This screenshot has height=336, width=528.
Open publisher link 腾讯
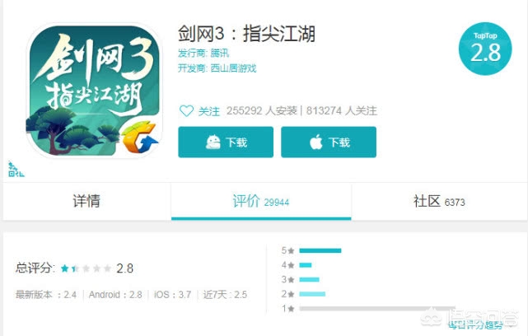(220, 54)
